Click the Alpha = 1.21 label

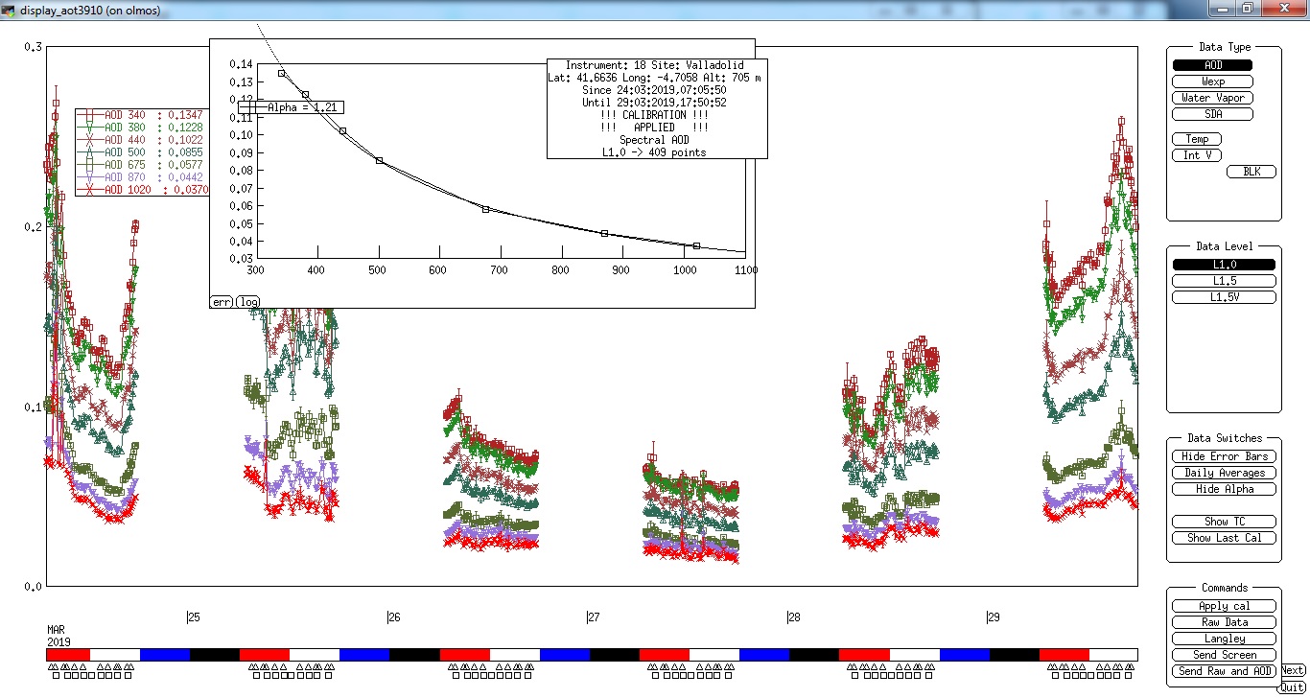point(301,107)
